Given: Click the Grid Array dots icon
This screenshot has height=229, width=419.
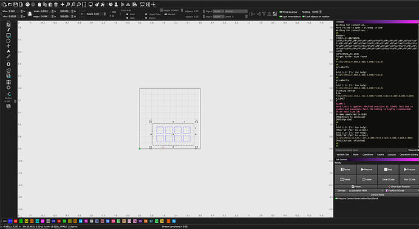Looking at the screenshot, I should (9, 82).
